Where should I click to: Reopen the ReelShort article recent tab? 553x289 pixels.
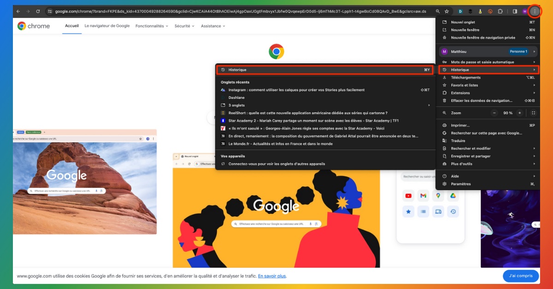click(x=325, y=113)
